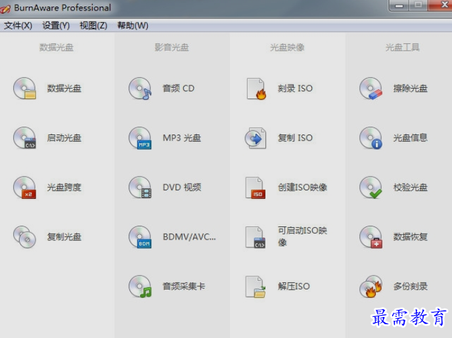Viewport: 452px width, 338px height.
Task: Choose the DVD 视频 label
Action: click(182, 188)
